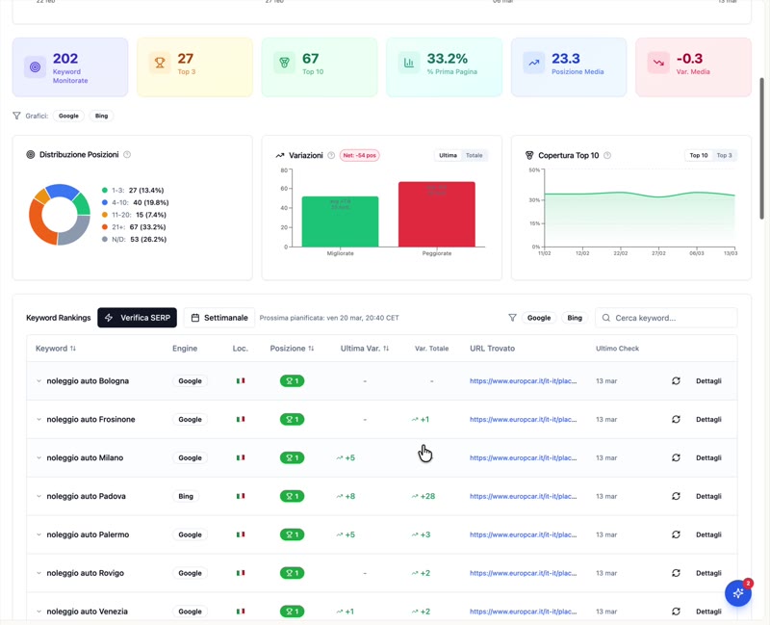Click help icon next to Variazioni
770x625 pixels.
(331, 155)
